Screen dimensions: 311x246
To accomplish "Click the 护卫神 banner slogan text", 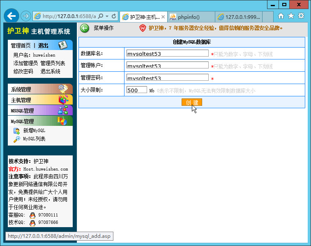I will [x=216, y=28].
